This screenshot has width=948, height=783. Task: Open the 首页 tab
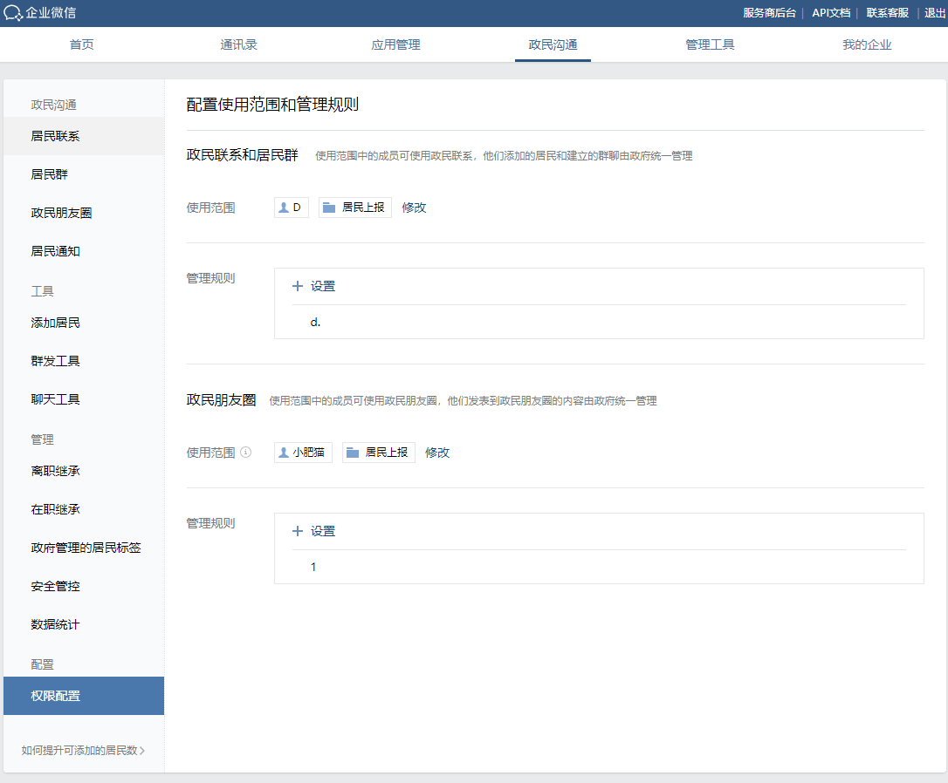point(82,44)
